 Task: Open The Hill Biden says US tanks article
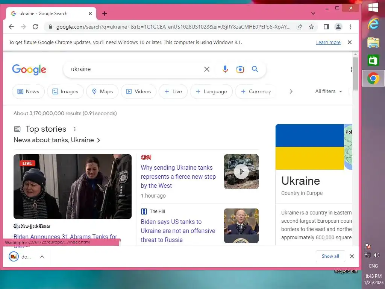[x=178, y=231]
